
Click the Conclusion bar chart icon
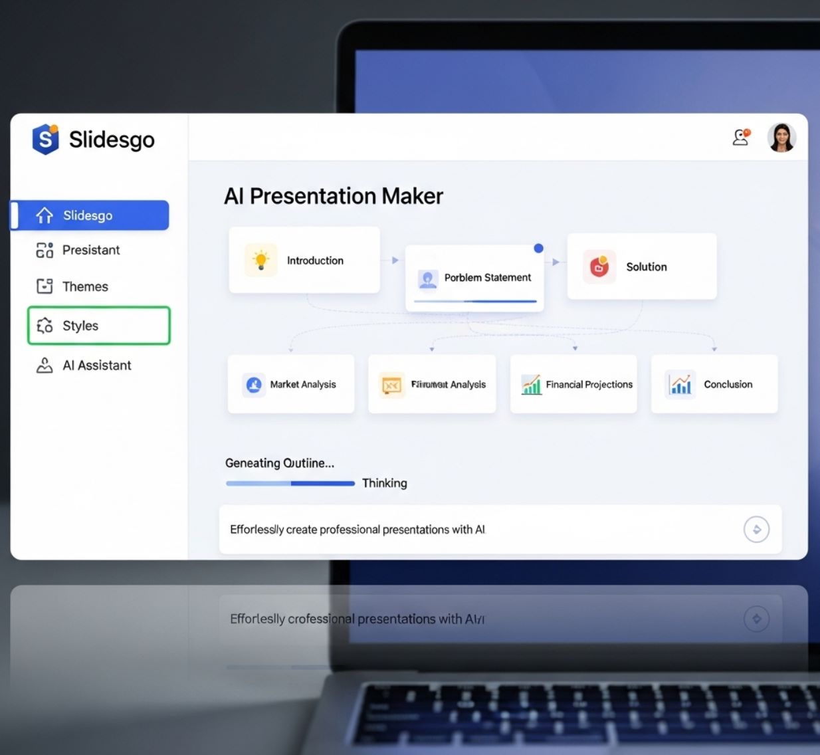point(680,384)
